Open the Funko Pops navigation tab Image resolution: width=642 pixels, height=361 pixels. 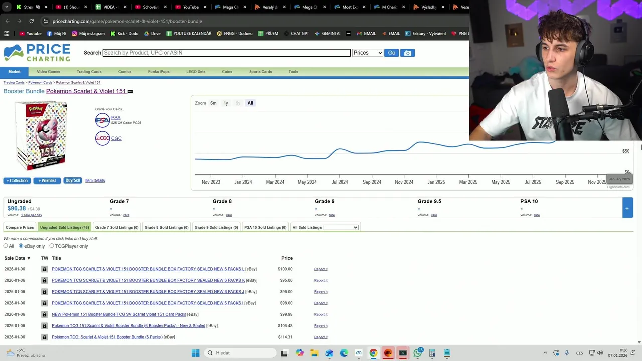tap(158, 72)
